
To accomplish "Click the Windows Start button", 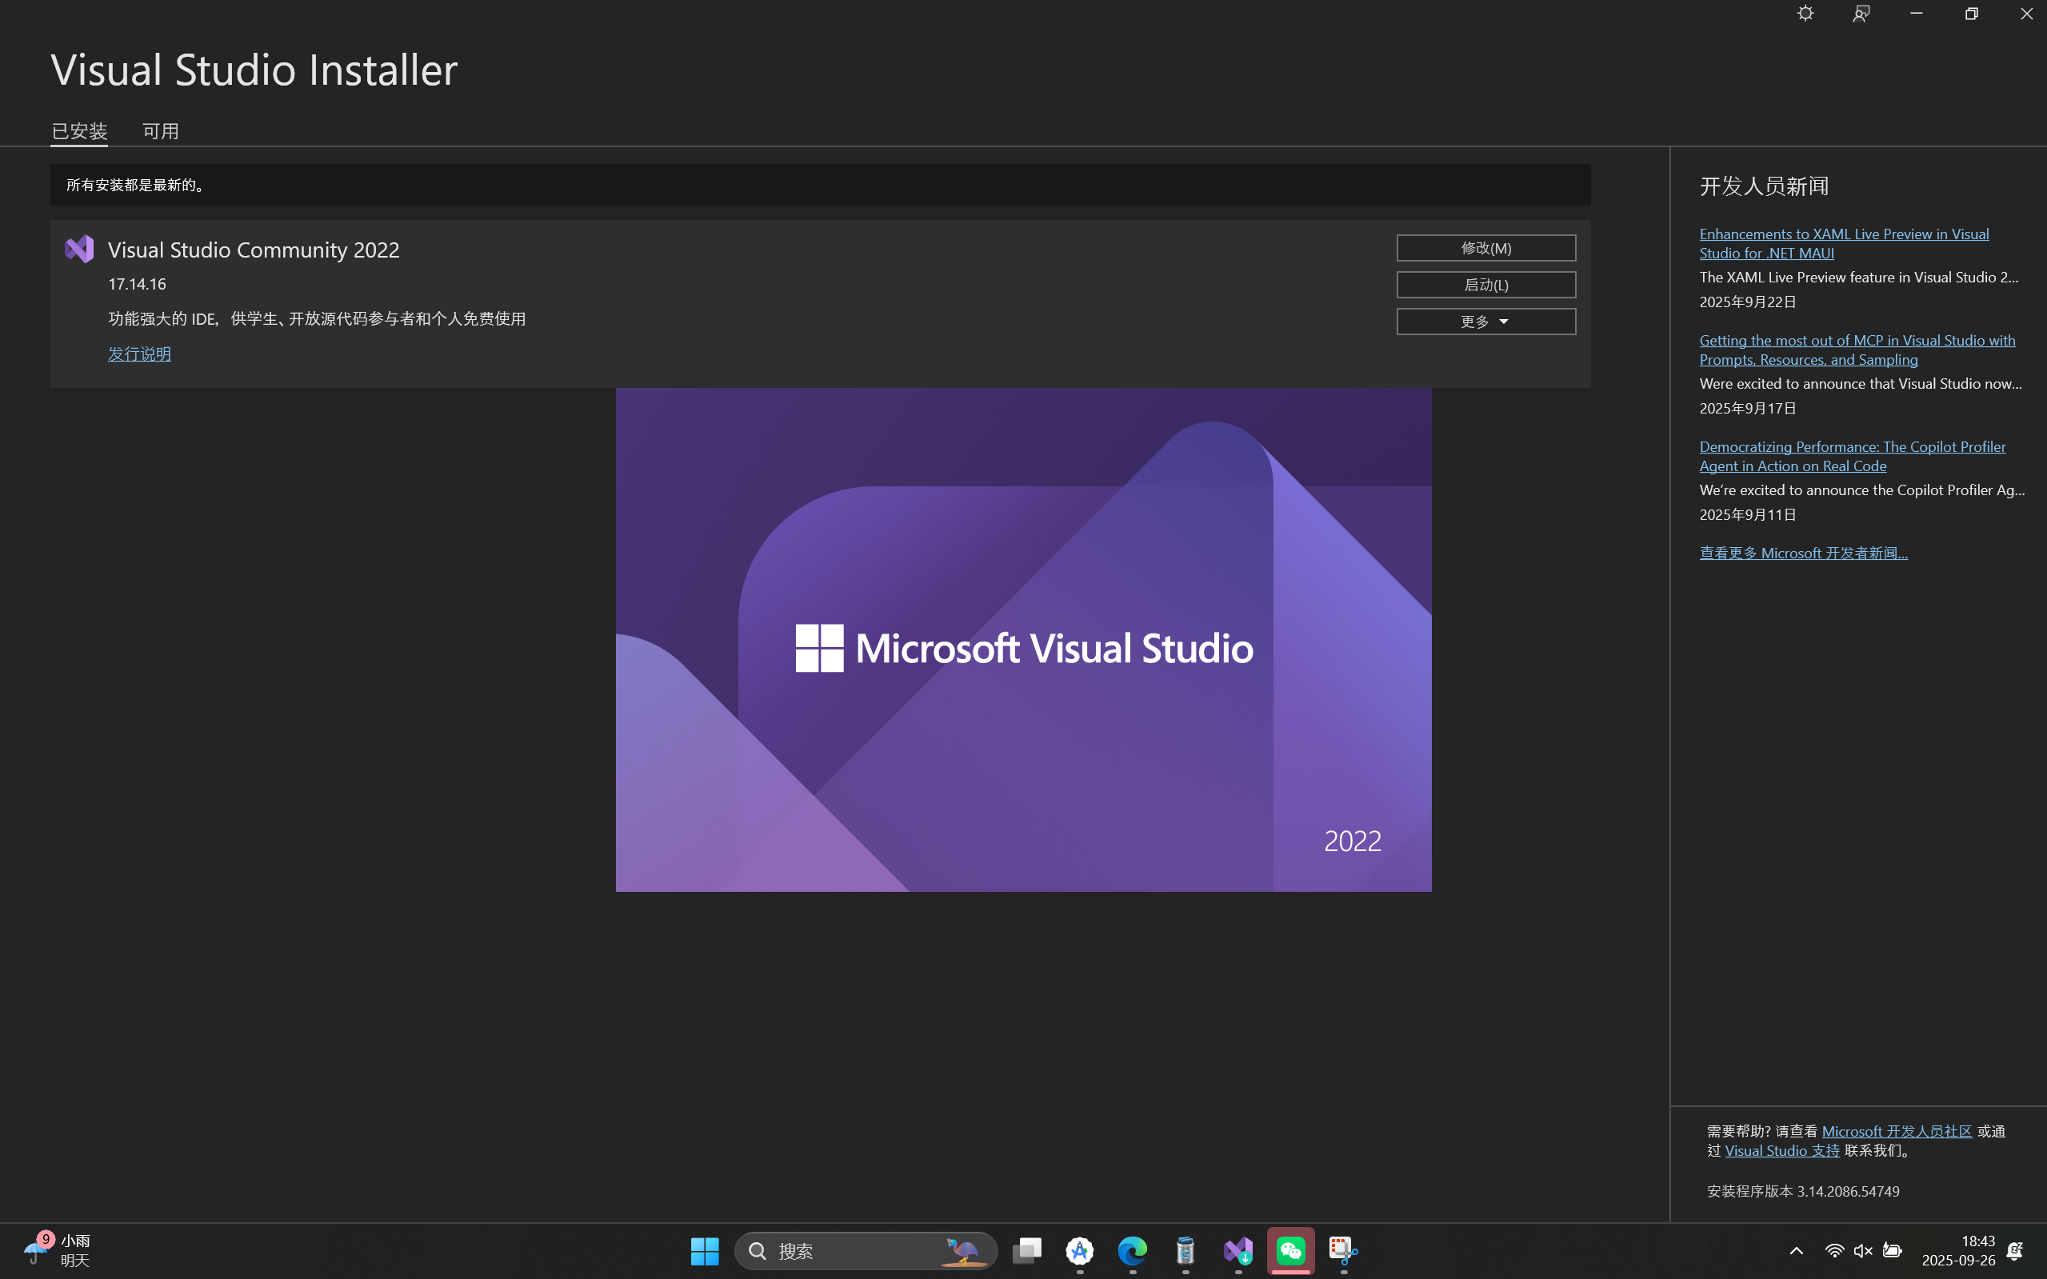I will [704, 1250].
